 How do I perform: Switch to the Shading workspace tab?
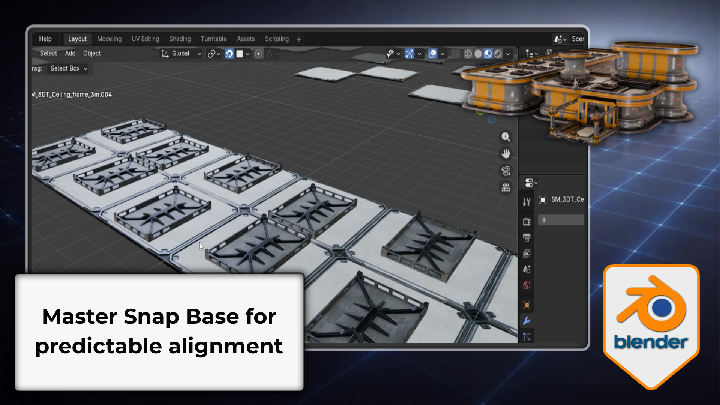(180, 39)
